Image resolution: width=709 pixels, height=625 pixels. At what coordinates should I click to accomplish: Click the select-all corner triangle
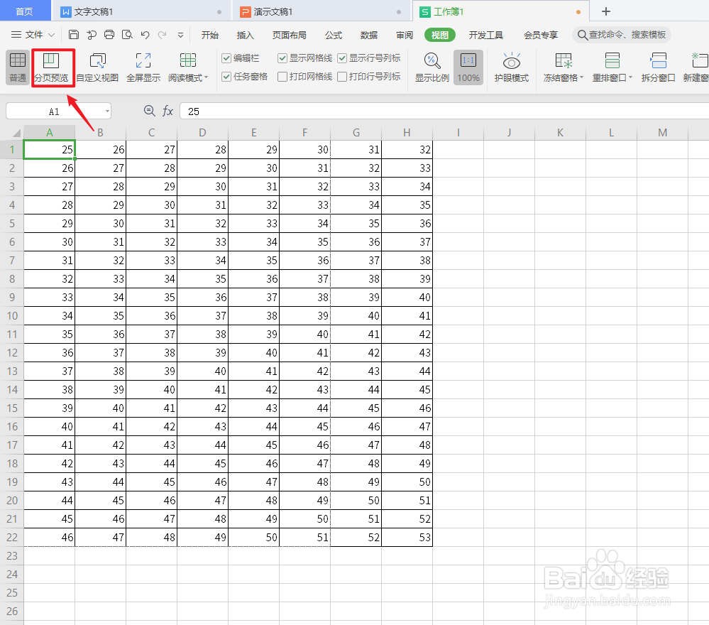[16, 133]
